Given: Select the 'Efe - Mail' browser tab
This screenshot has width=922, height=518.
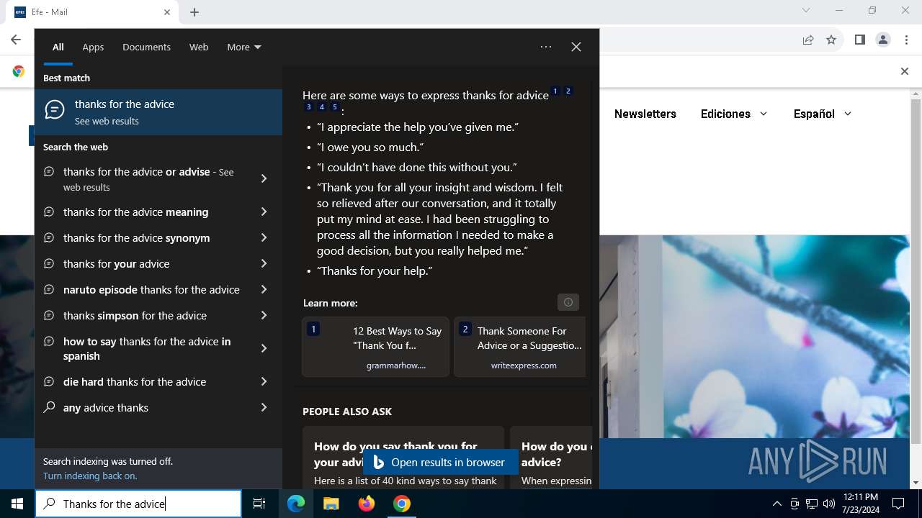Looking at the screenshot, I should click(x=90, y=12).
